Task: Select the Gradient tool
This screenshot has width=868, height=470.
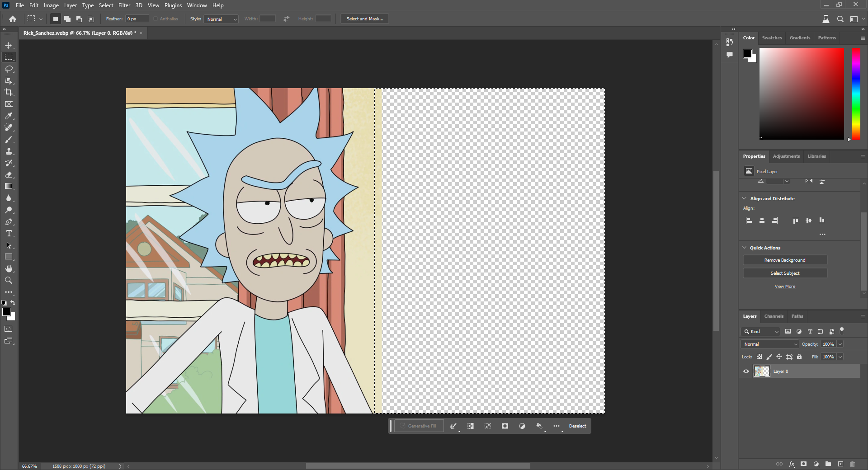Action: pos(9,186)
